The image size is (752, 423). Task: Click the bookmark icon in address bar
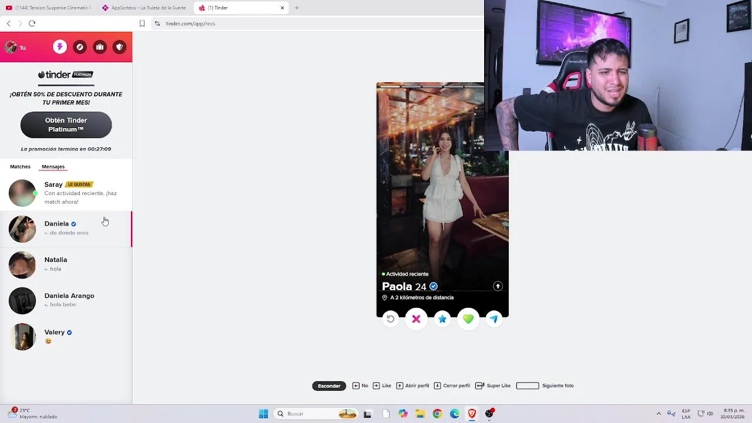pyautogui.click(x=142, y=23)
